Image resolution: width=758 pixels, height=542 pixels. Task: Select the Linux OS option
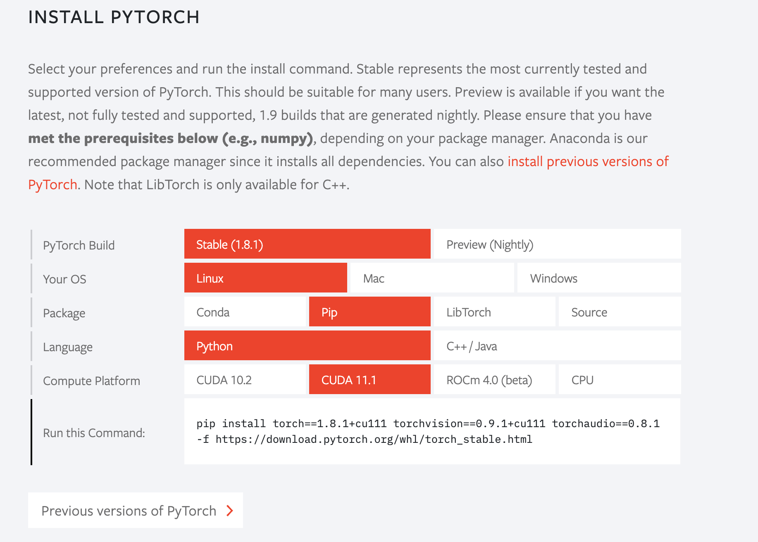click(x=265, y=278)
